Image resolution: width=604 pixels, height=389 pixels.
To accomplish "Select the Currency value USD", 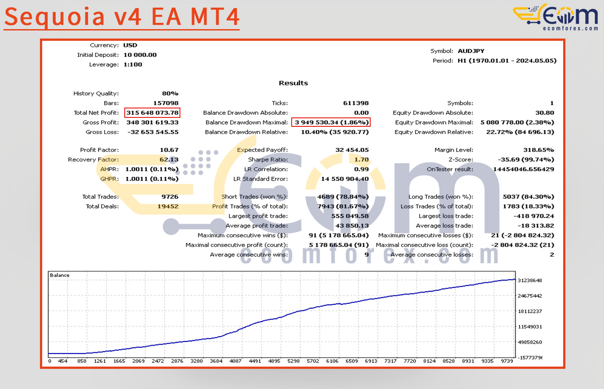I will [130, 45].
